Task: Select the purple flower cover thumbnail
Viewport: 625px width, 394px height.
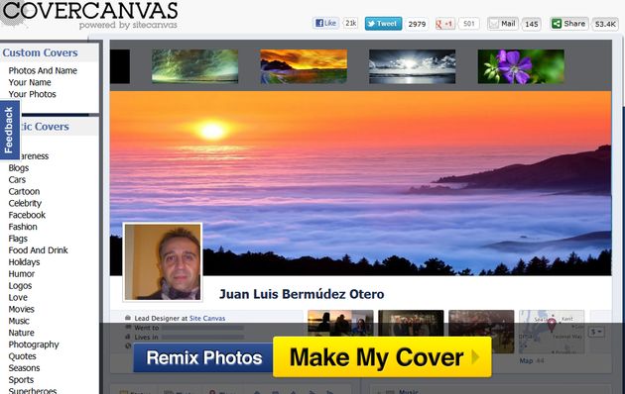Action: point(521,66)
